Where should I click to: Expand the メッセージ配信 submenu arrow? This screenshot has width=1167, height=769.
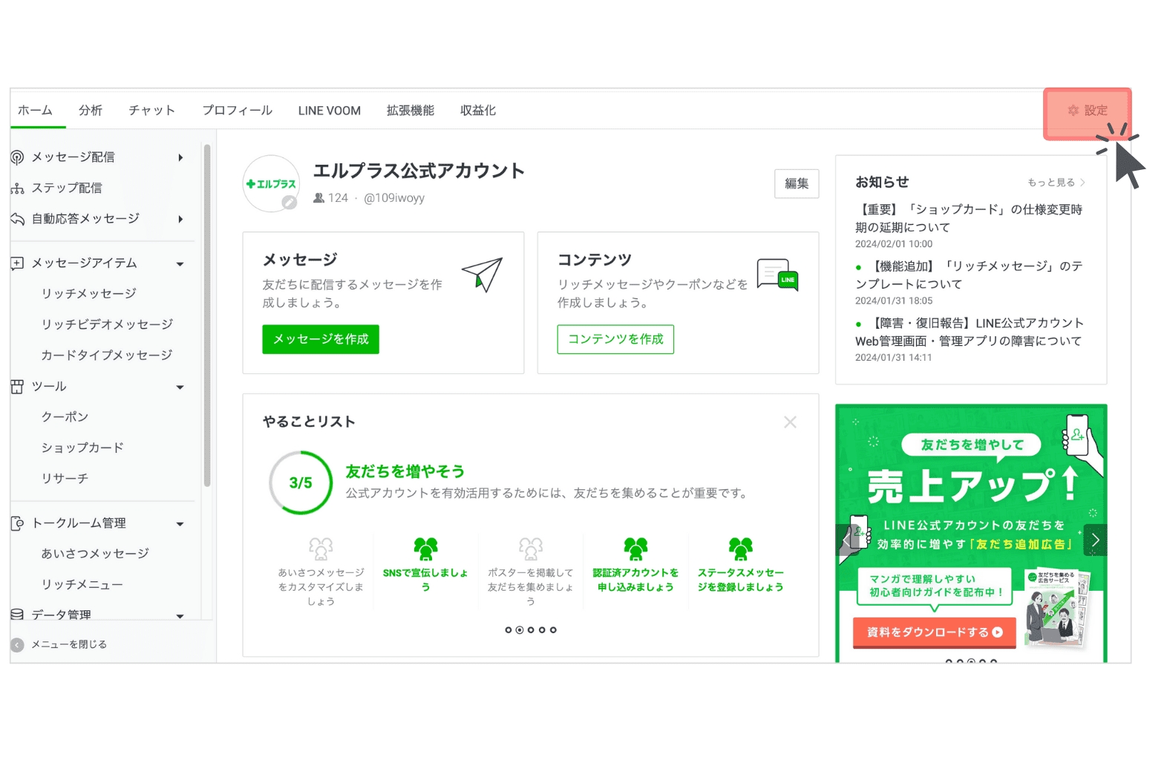coord(180,157)
